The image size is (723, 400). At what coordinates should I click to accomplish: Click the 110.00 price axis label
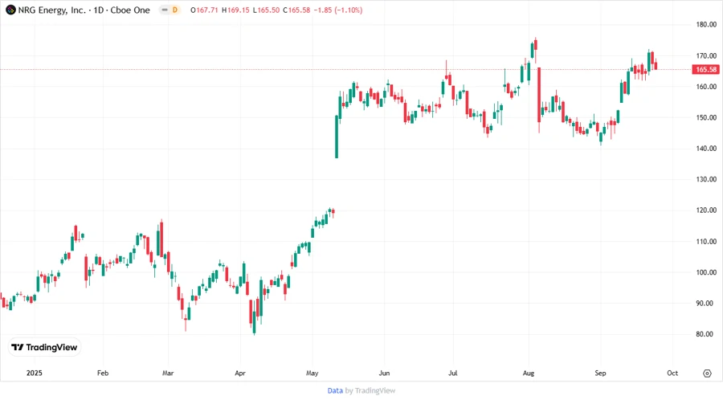pos(706,242)
